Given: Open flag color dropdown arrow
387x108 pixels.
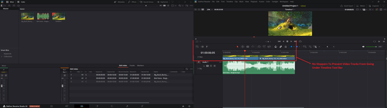Looking at the screenshot, I should (294, 46).
